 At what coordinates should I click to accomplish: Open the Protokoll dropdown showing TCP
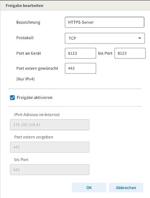(105, 38)
